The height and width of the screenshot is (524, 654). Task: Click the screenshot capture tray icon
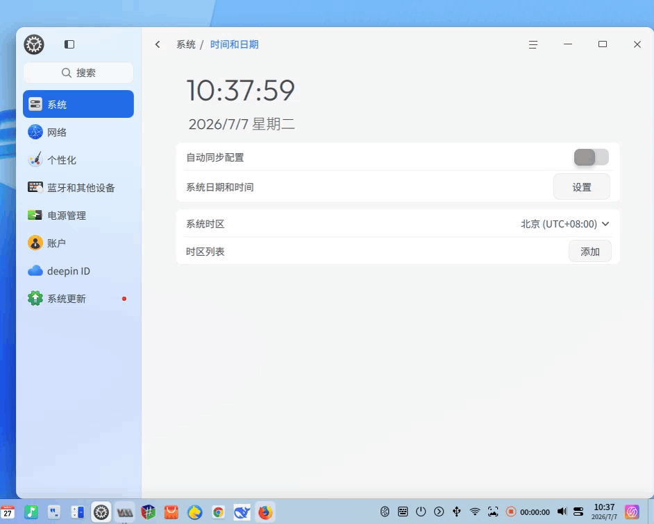(493, 512)
